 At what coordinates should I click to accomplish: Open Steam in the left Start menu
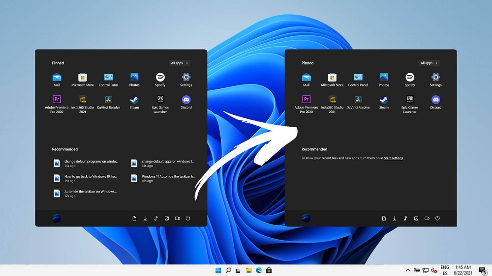click(x=134, y=100)
